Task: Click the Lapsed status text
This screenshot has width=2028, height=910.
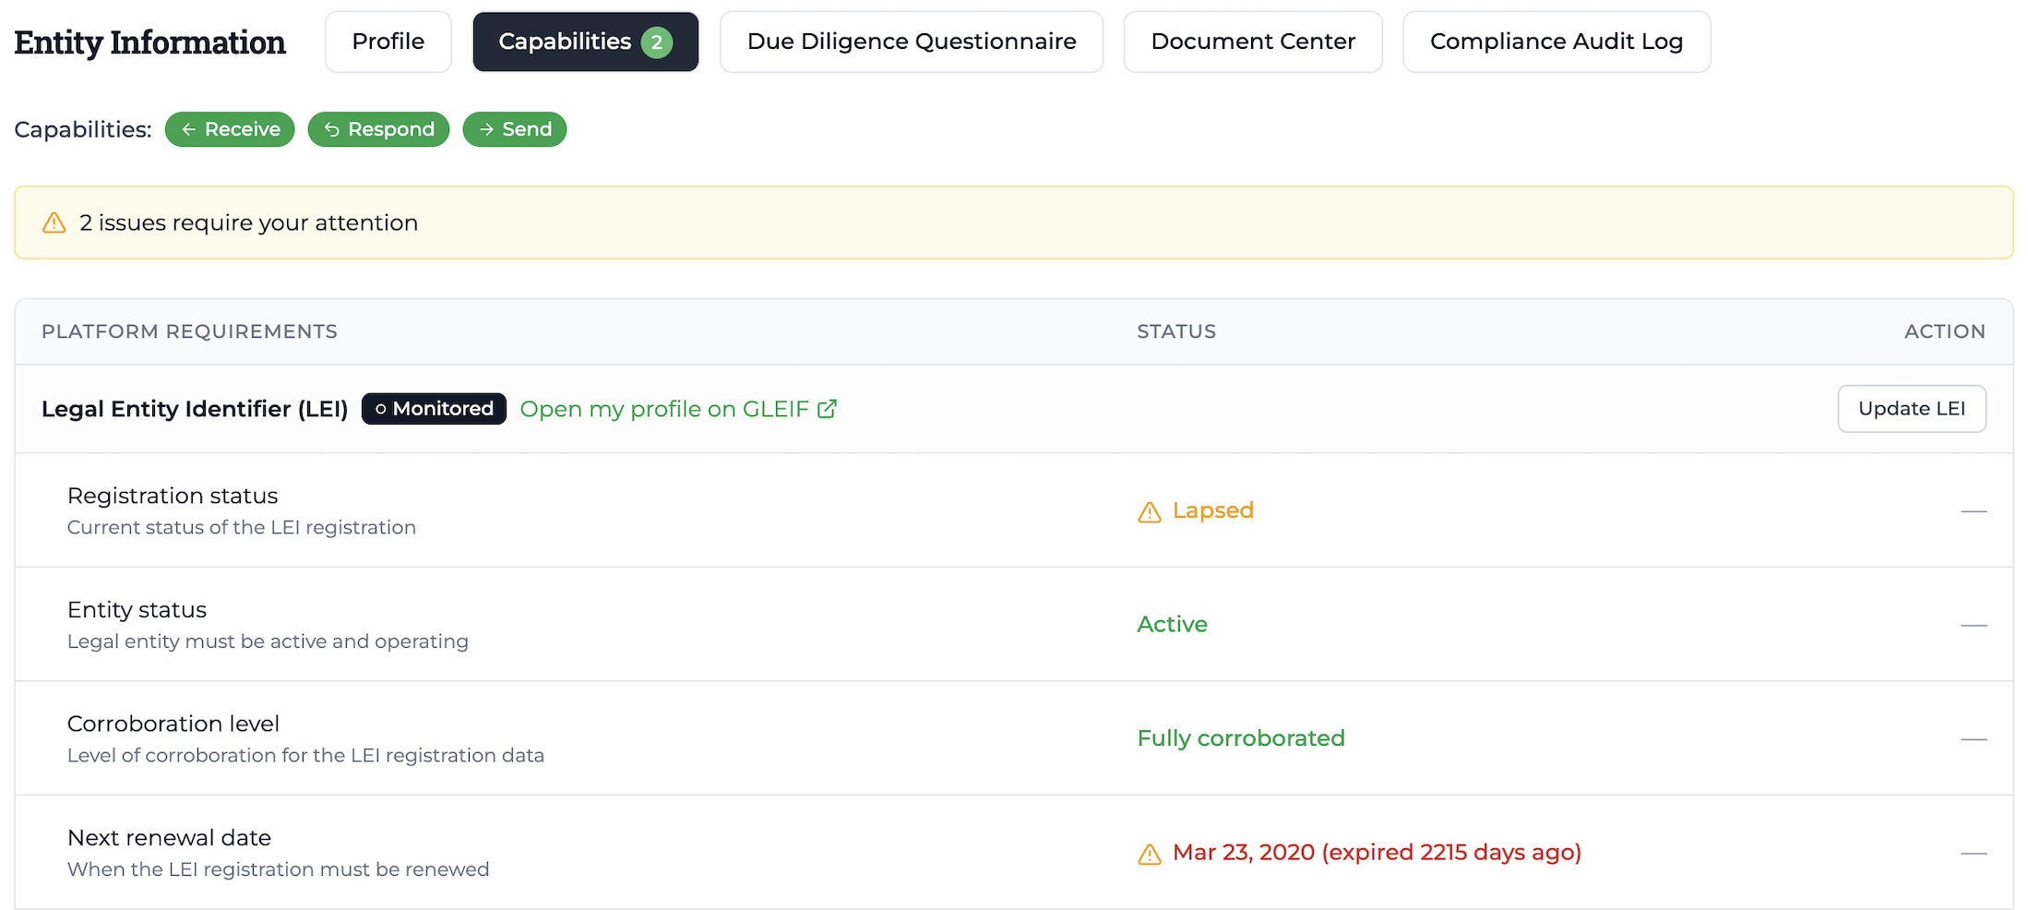Action: (x=1212, y=510)
